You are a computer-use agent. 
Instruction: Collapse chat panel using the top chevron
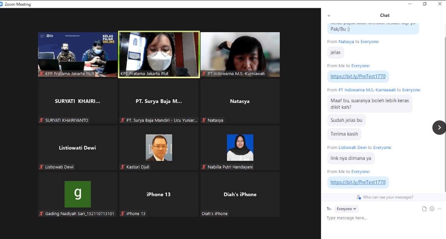click(329, 15)
